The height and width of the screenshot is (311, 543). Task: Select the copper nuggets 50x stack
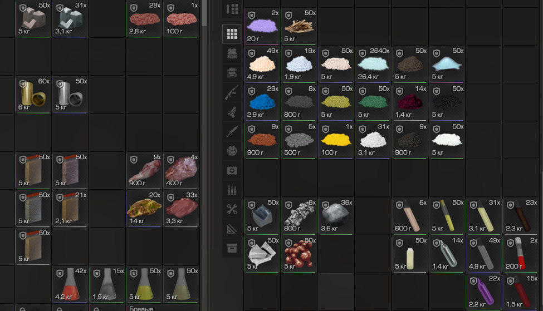pyautogui.click(x=299, y=254)
